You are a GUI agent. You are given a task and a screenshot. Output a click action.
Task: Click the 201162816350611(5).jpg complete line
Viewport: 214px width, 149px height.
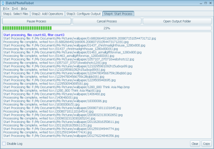(x=48, y=125)
